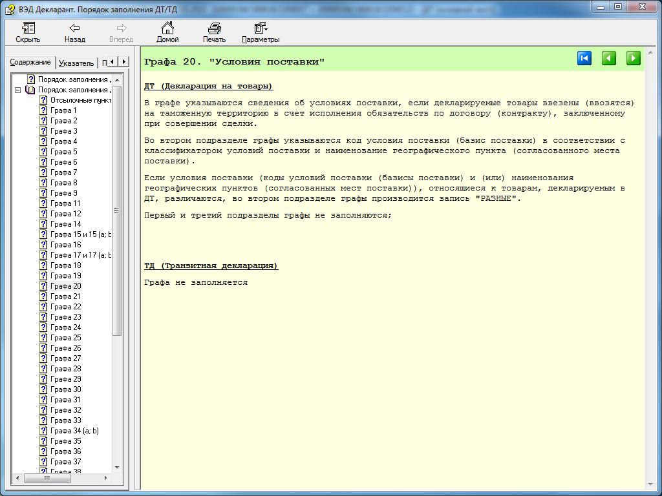The width and height of the screenshot is (662, 496).
Task: Go to previous topic using green left arrow
Action: click(609, 58)
